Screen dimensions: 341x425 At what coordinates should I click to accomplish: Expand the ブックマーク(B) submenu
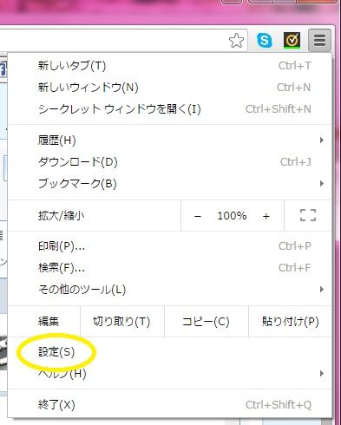170,184
